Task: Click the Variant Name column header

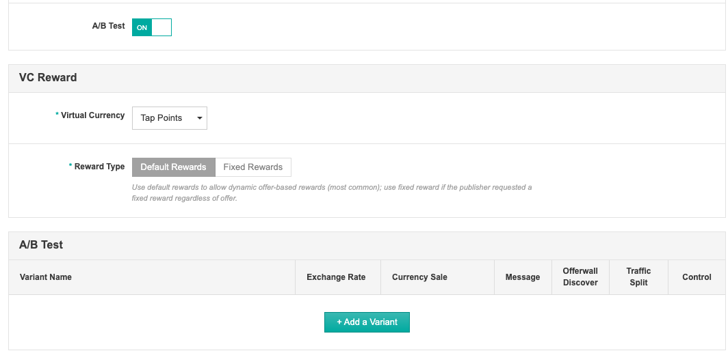Action: pyautogui.click(x=46, y=277)
